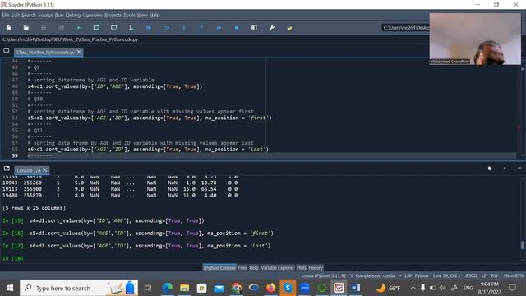Open Microsoft Word from the taskbar

coord(356,288)
